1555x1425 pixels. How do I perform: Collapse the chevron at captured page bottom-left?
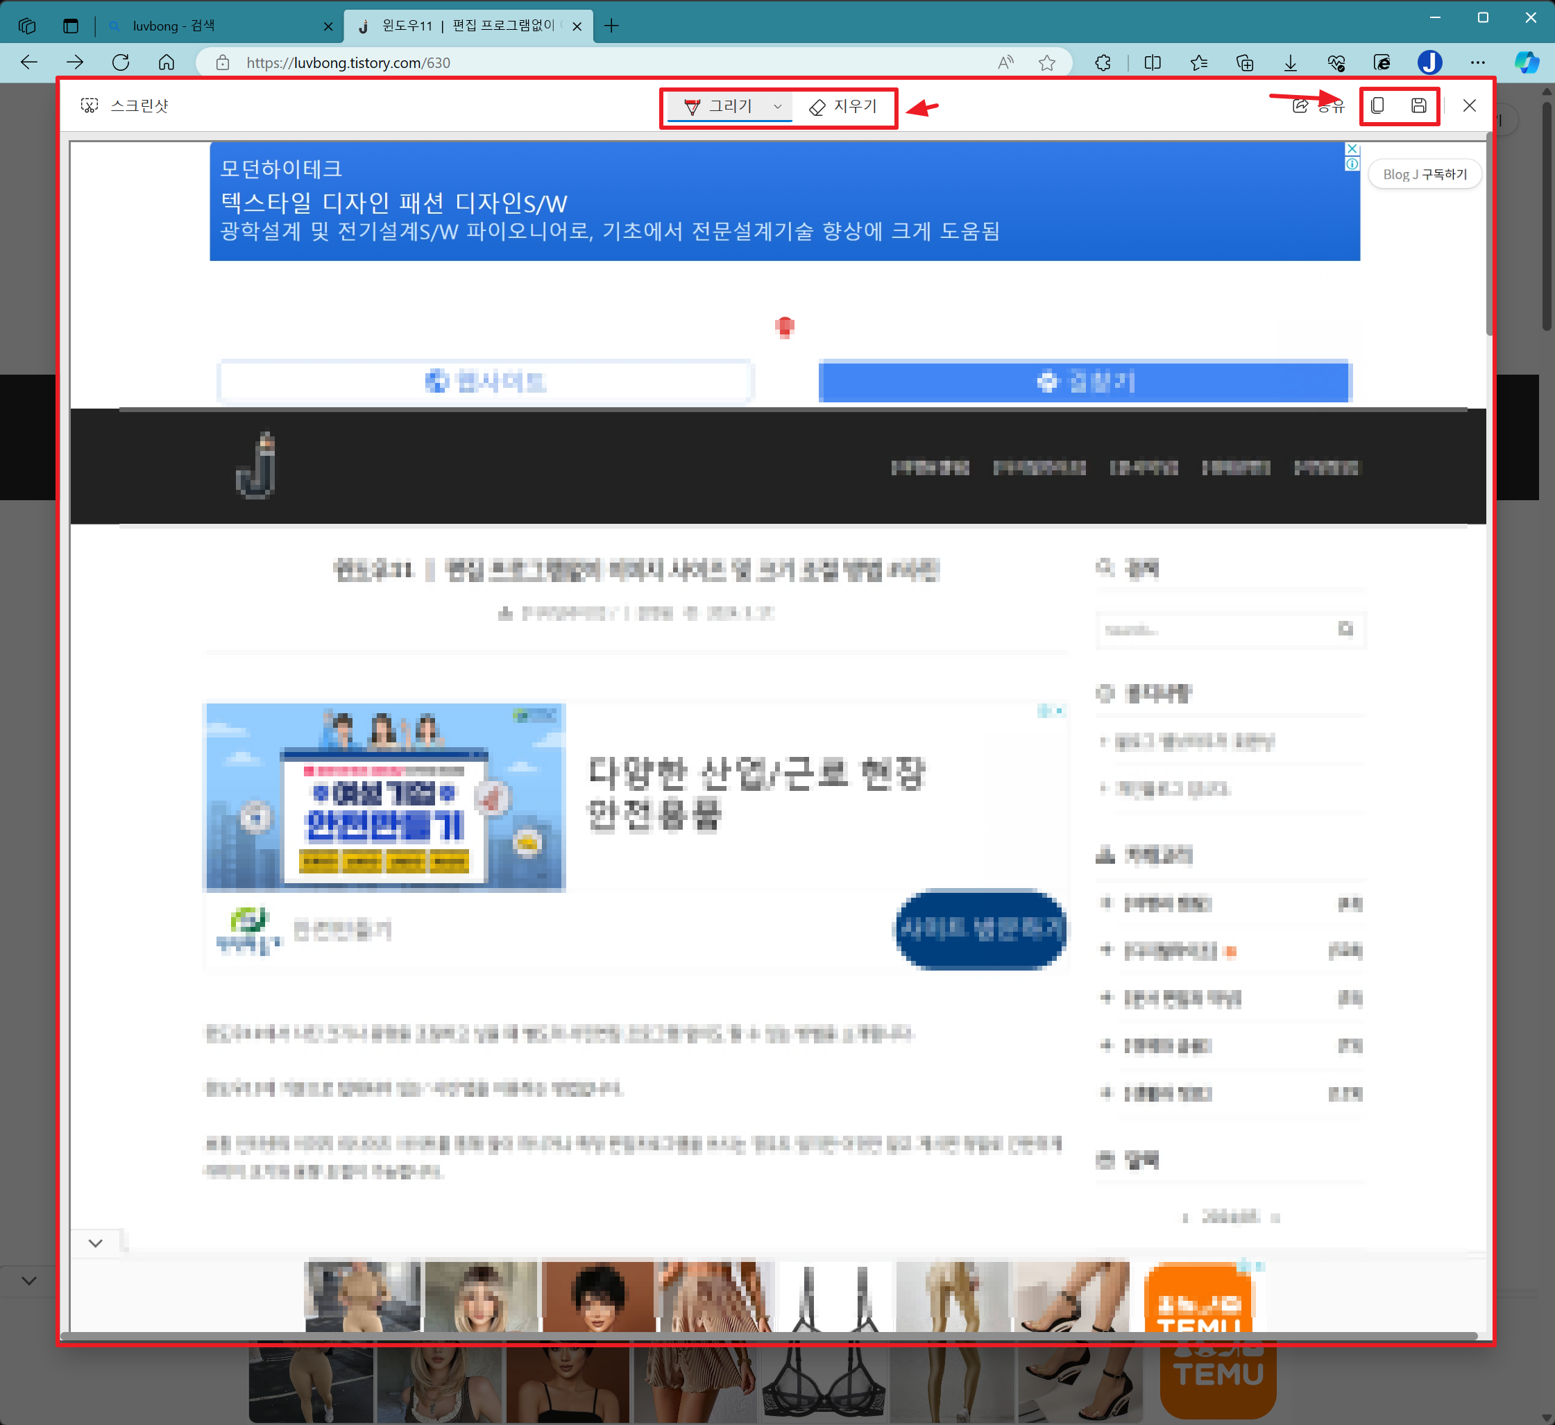coord(96,1243)
